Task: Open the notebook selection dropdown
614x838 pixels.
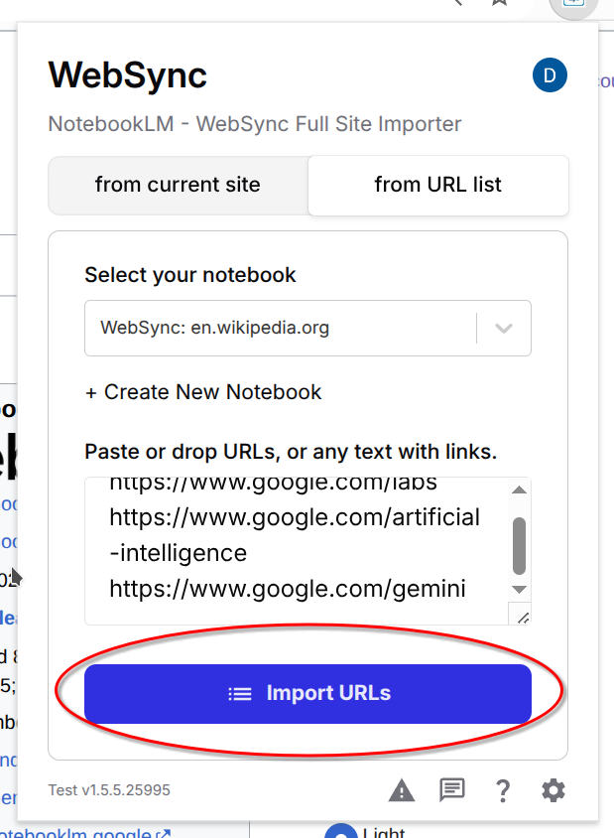Action: coord(307,328)
